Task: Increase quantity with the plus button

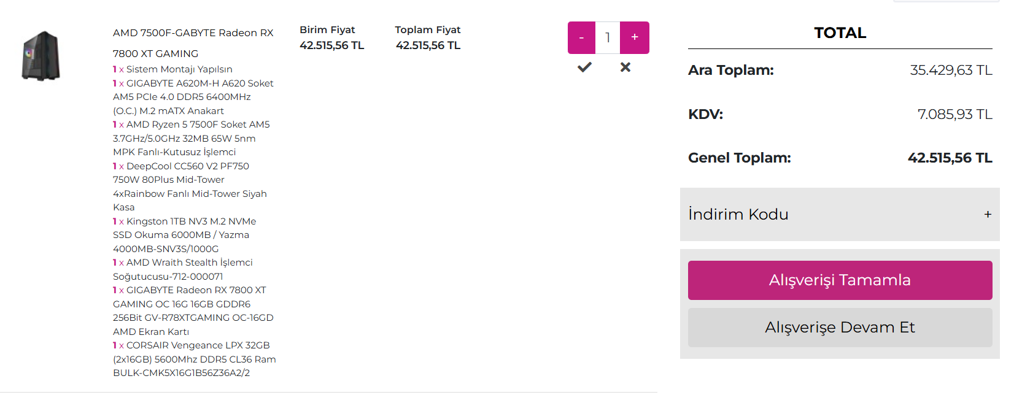Action: point(635,37)
